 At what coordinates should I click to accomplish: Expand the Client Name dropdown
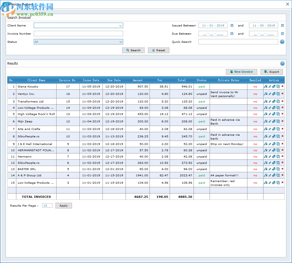120,26
